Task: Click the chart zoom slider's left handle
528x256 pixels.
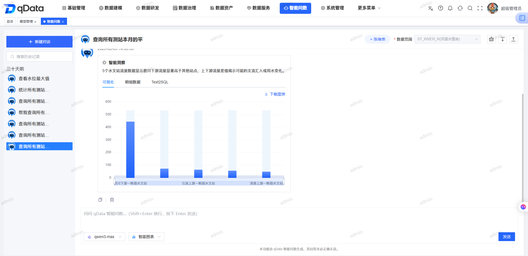Action: pos(114,181)
